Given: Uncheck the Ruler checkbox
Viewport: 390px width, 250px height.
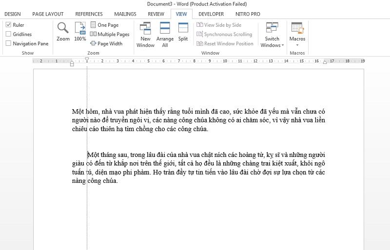Looking at the screenshot, I should [x=8, y=25].
